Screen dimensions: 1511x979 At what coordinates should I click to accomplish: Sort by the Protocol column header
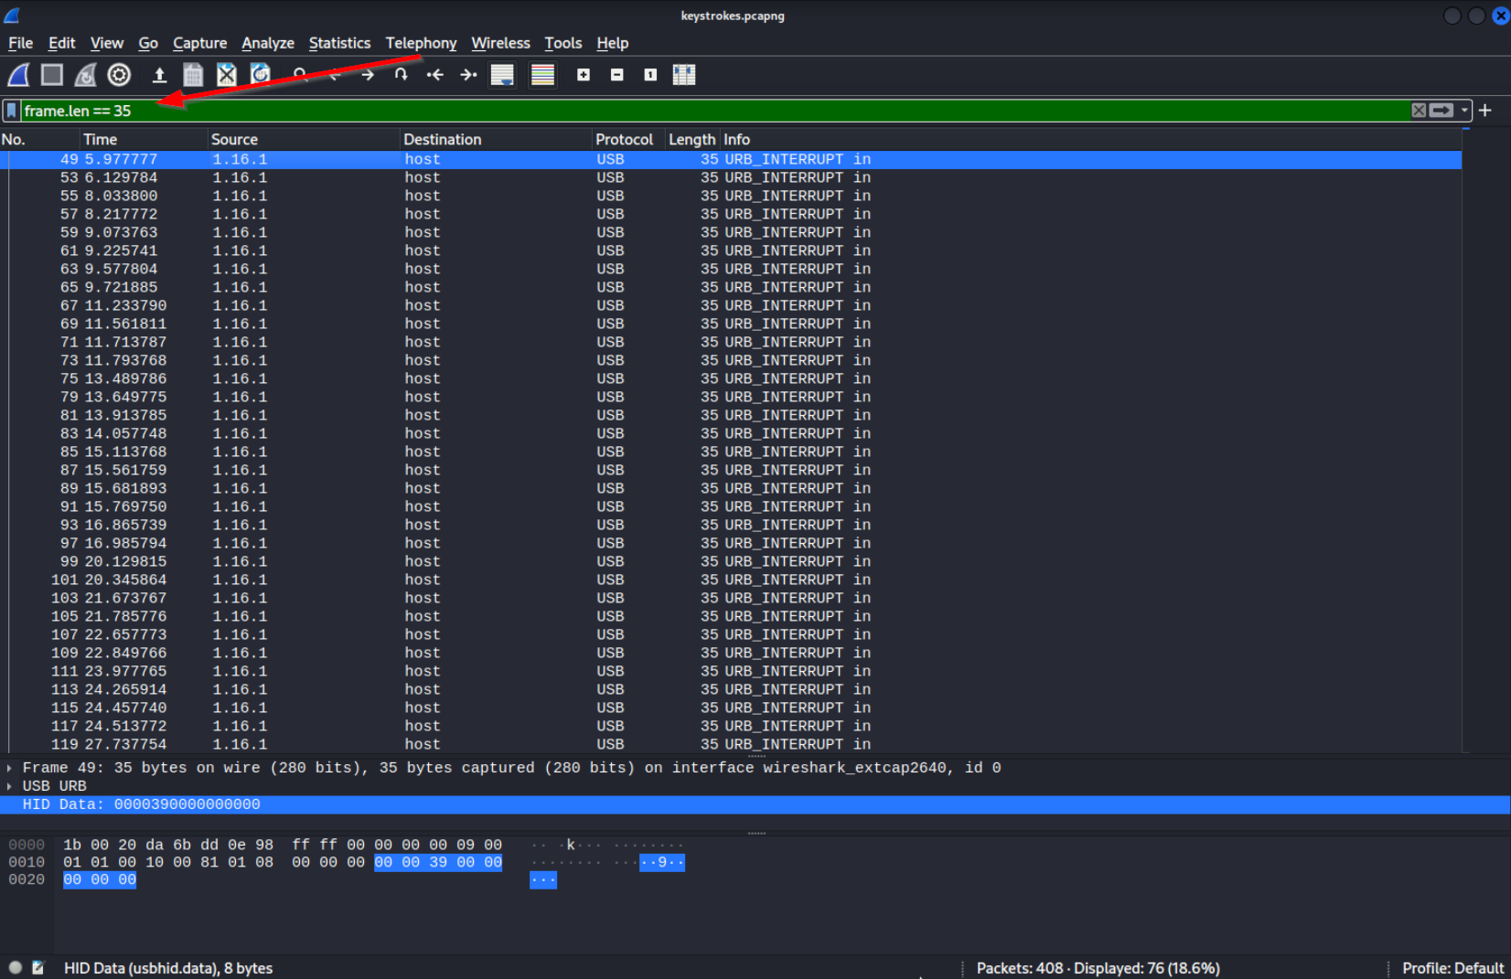(x=628, y=139)
